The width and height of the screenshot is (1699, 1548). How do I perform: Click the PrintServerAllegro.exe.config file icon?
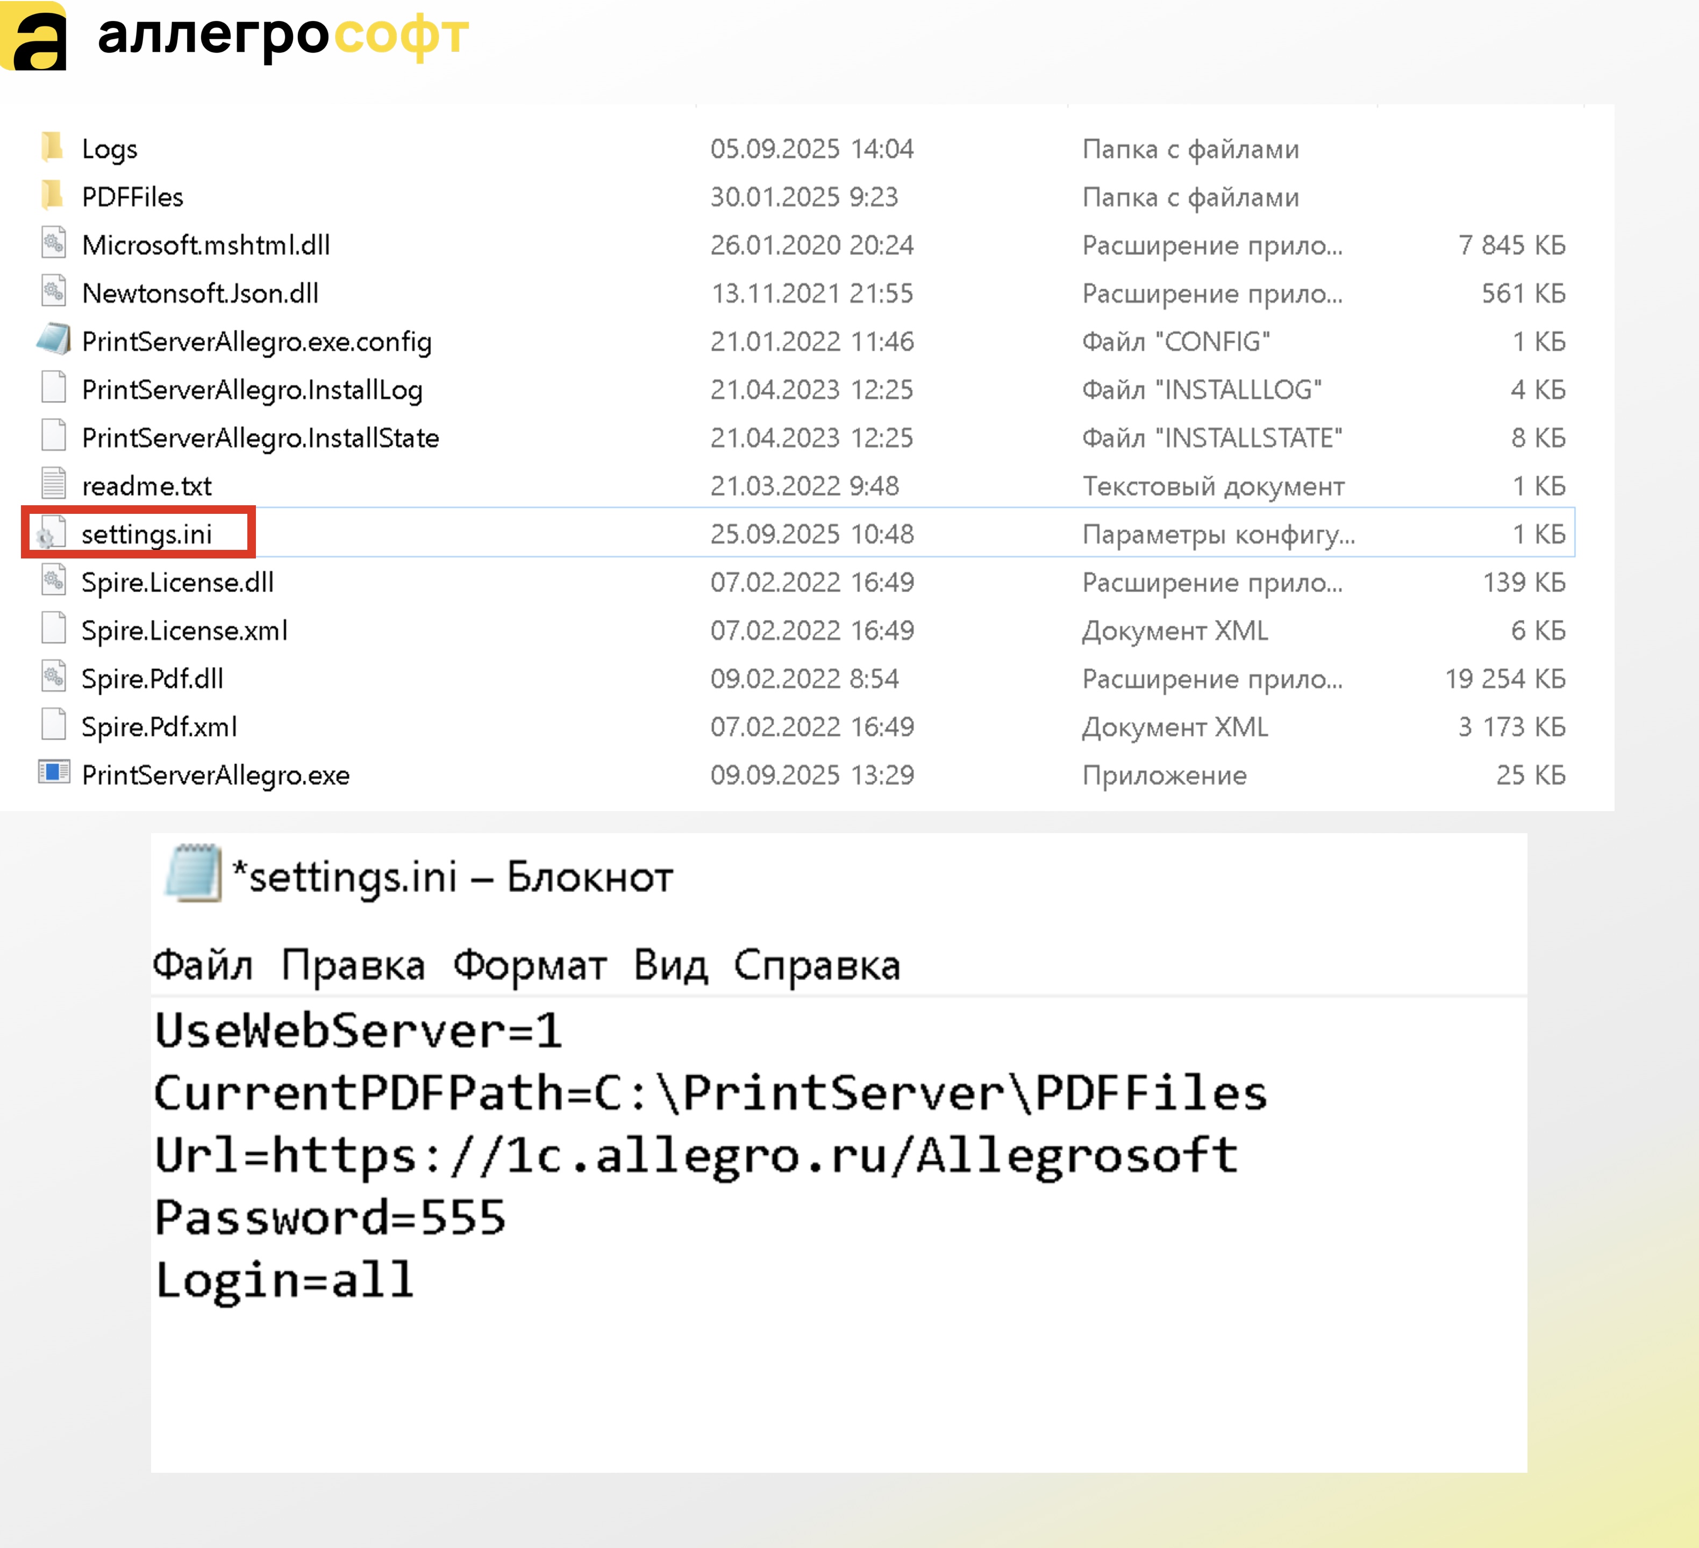click(x=54, y=340)
